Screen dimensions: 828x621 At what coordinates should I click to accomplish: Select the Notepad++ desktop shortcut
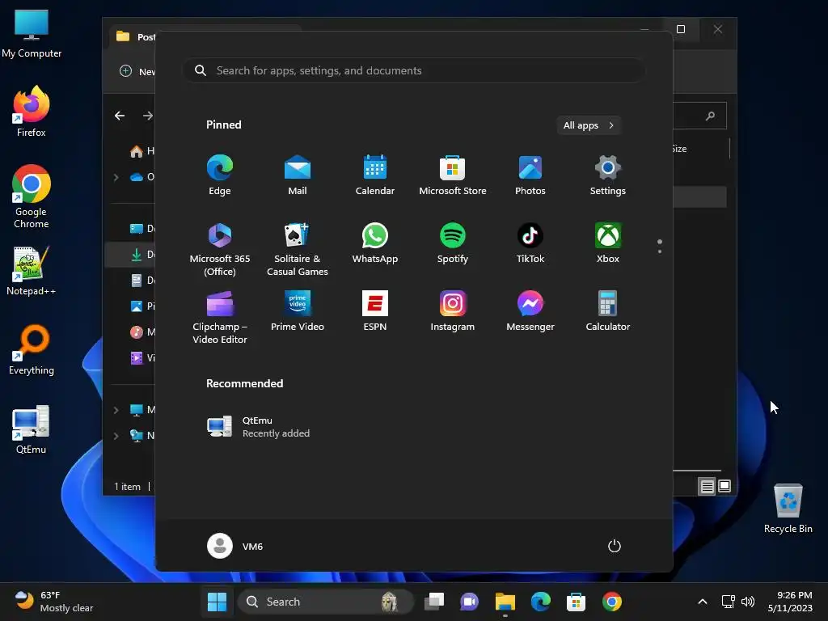(32, 271)
